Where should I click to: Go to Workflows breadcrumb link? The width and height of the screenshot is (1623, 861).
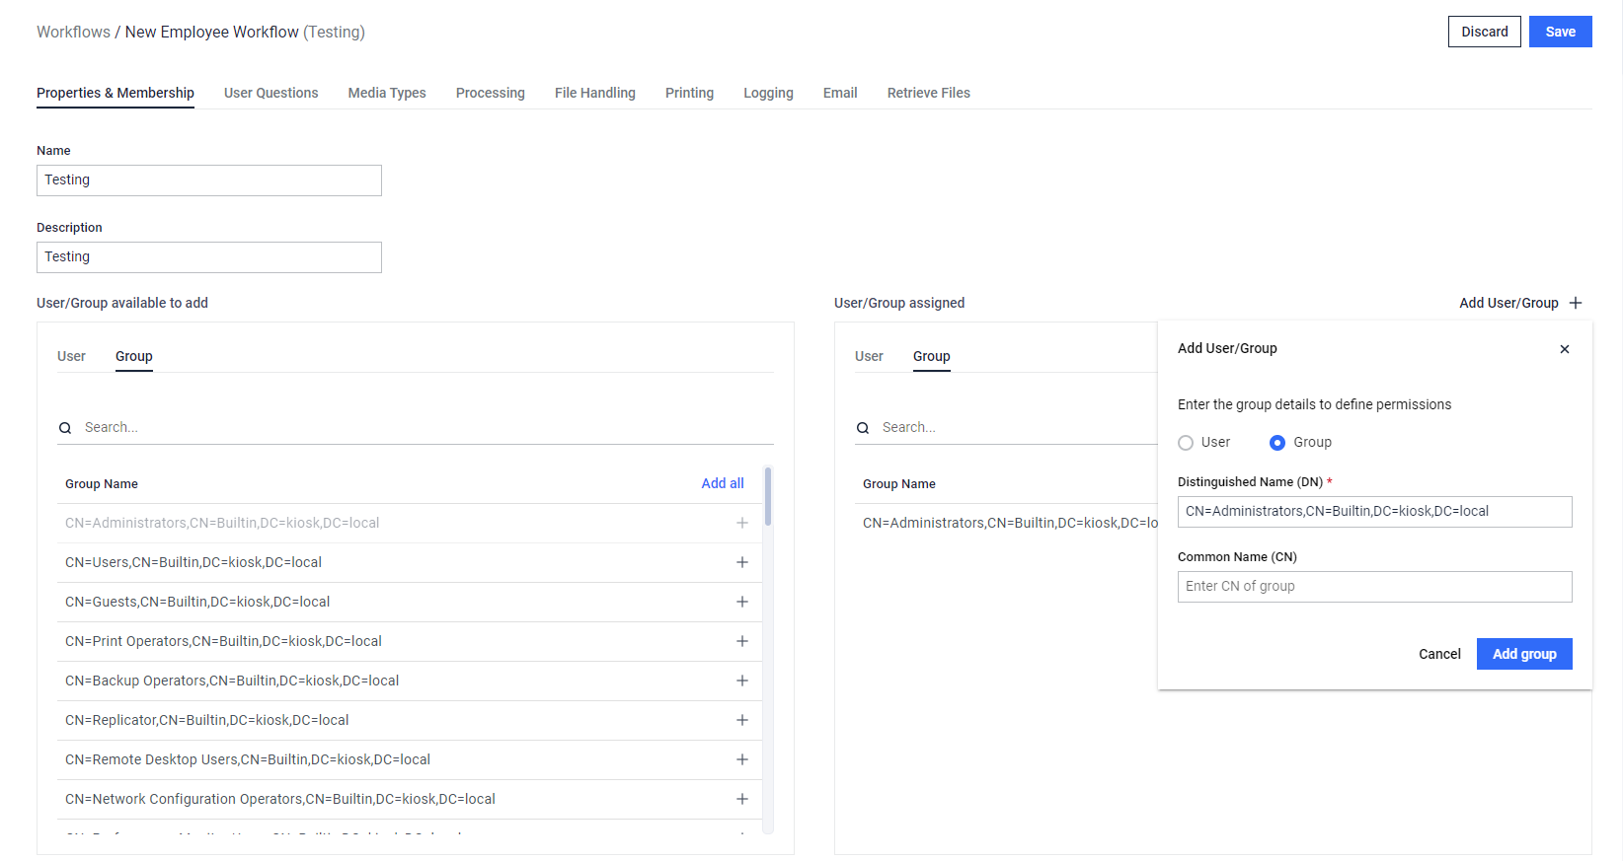tap(74, 32)
